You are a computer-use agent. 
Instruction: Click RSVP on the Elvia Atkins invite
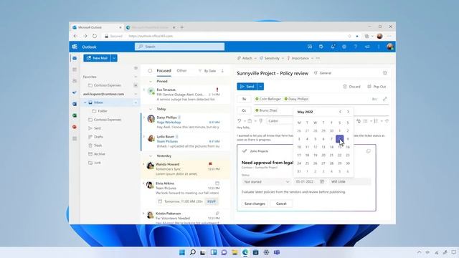(212, 201)
